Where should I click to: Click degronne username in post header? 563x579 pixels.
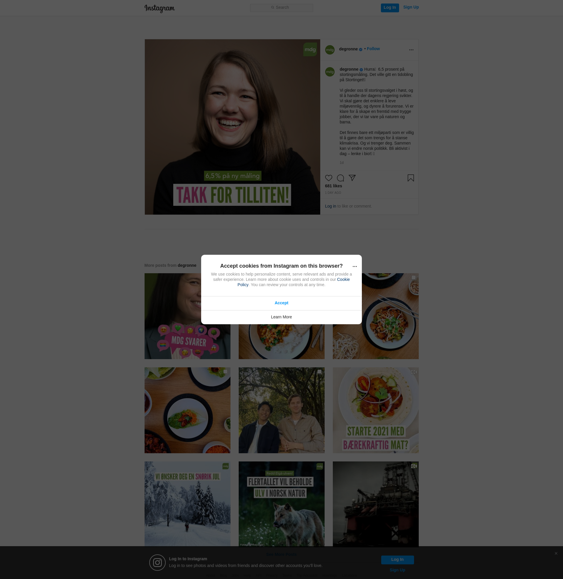[x=348, y=49]
